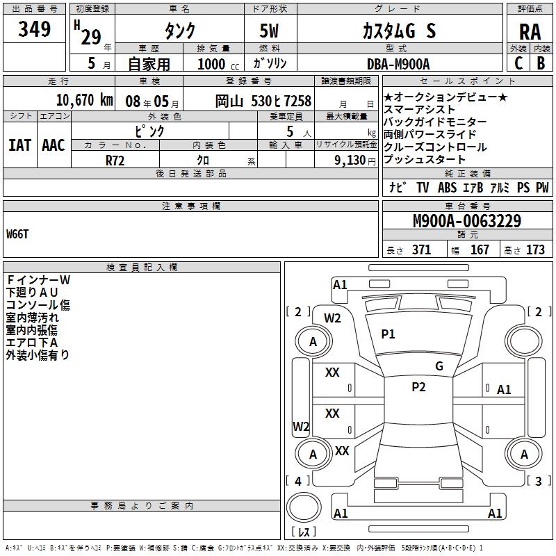Click the grade カスタムG S field
This screenshot has height=556, width=556.
(x=400, y=31)
